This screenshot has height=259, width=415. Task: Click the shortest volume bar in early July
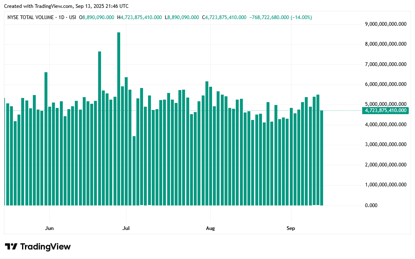click(x=134, y=170)
